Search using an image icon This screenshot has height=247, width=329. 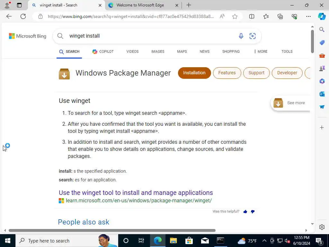(x=253, y=36)
